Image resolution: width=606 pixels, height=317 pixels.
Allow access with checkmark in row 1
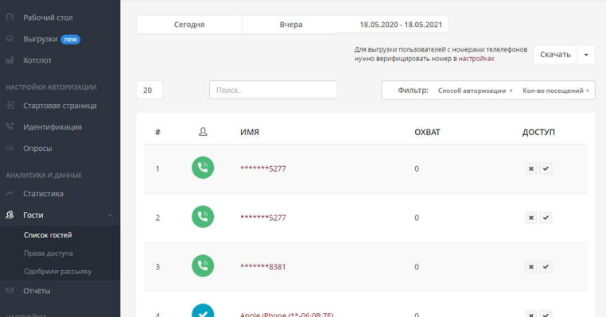point(546,168)
